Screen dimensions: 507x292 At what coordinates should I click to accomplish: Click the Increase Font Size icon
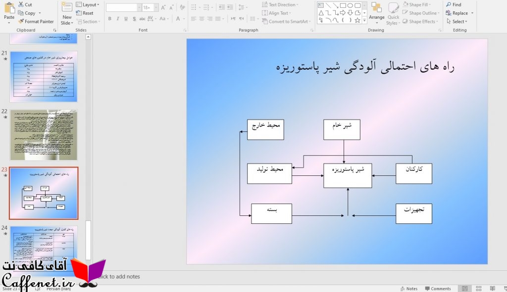pyautogui.click(x=163, y=7)
